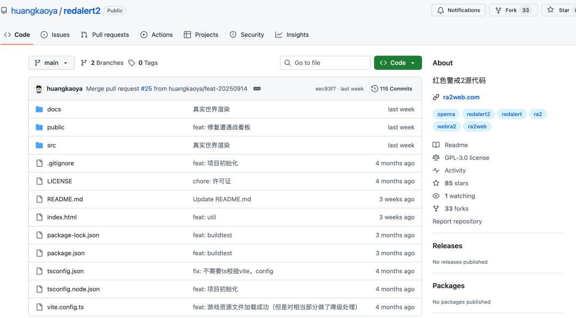Open the Pull requests tab

pyautogui.click(x=105, y=35)
